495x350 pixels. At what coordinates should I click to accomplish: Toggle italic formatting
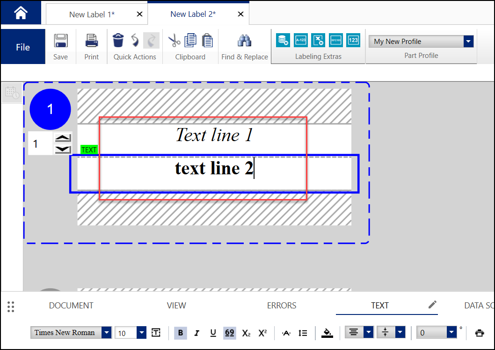[x=197, y=333]
